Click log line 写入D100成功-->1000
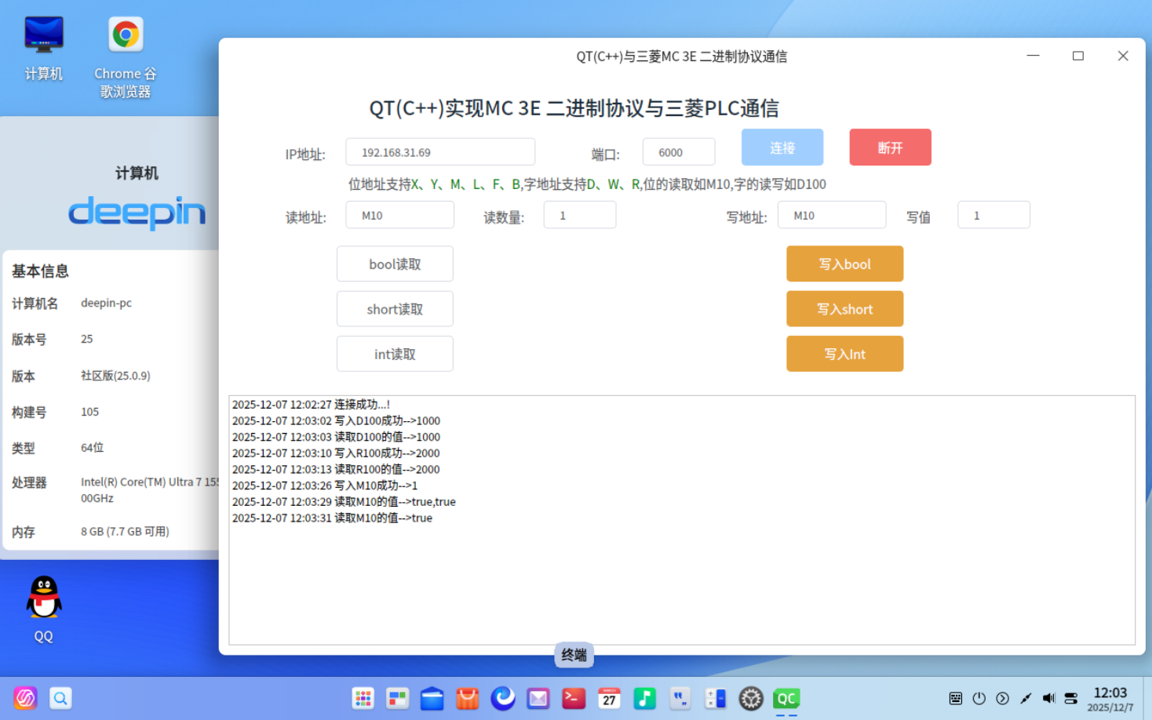The width and height of the screenshot is (1152, 720). point(336,421)
